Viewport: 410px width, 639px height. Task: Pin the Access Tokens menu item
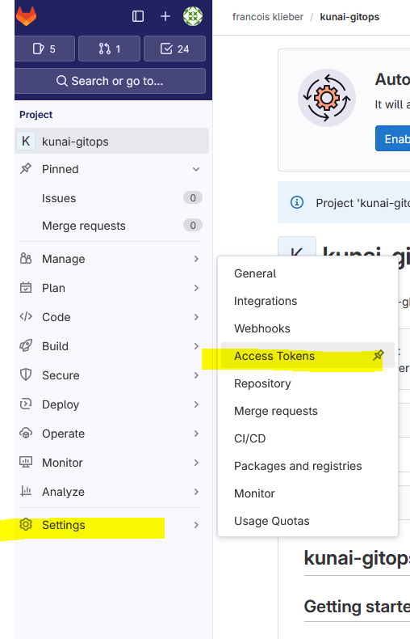(x=379, y=355)
